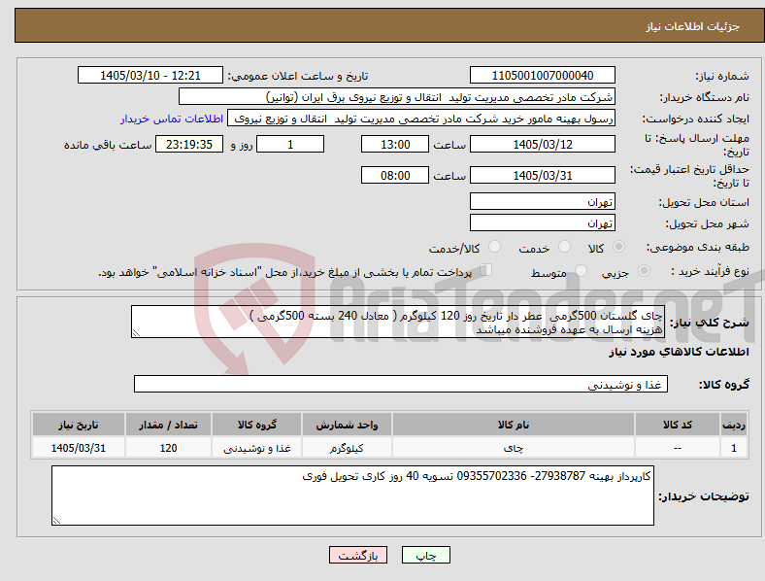Click the price validity date 1405/03/31 field
This screenshot has height=581, width=765.
tap(542, 175)
